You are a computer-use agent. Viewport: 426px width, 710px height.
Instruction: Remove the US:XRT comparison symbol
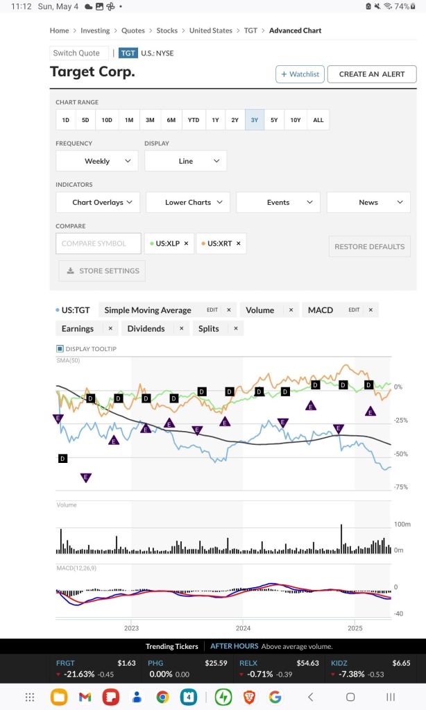point(238,244)
